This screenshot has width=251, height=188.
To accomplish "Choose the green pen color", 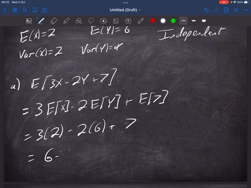I will click(x=173, y=21).
